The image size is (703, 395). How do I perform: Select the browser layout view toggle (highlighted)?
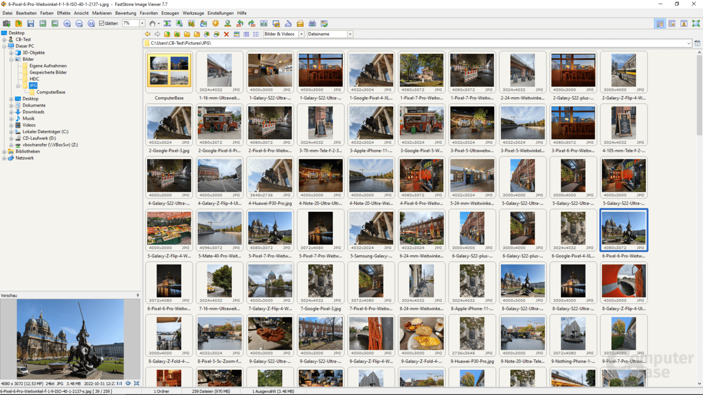[660, 24]
